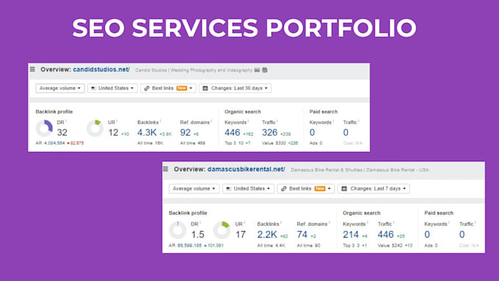
Task: Click paid search Keywords 0 in candidstudios panel
Action: pos(312,132)
